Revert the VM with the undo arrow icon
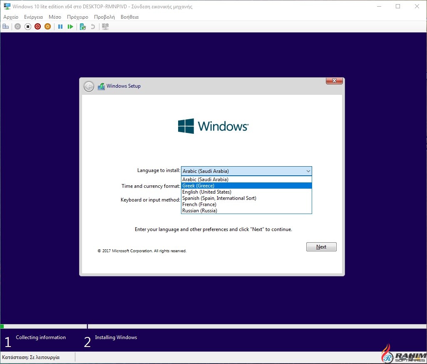Image resolution: width=427 pixels, height=364 pixels. point(93,27)
